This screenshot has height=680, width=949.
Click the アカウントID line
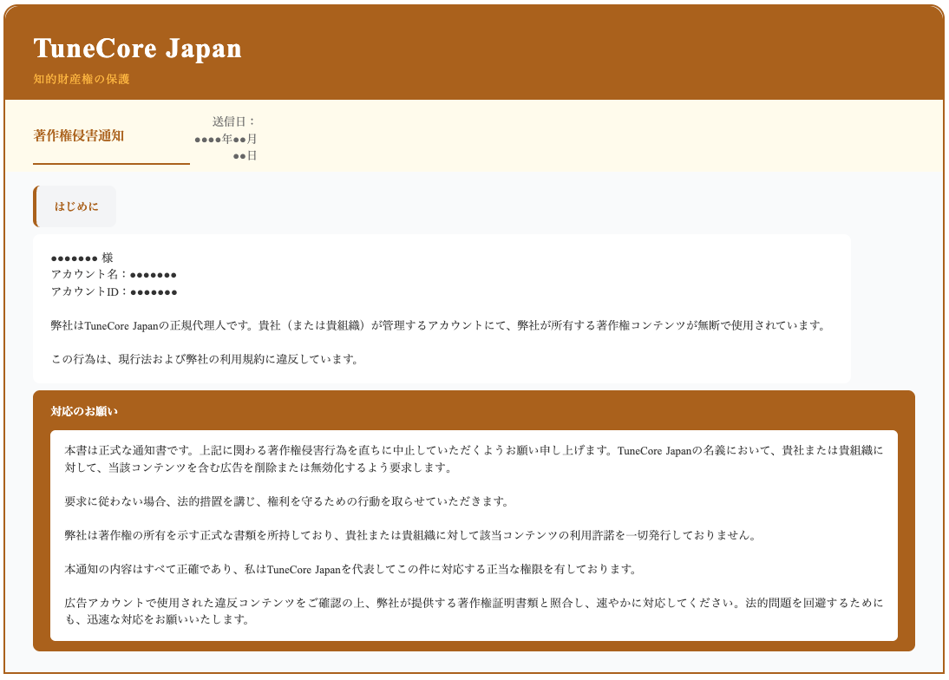click(x=114, y=291)
